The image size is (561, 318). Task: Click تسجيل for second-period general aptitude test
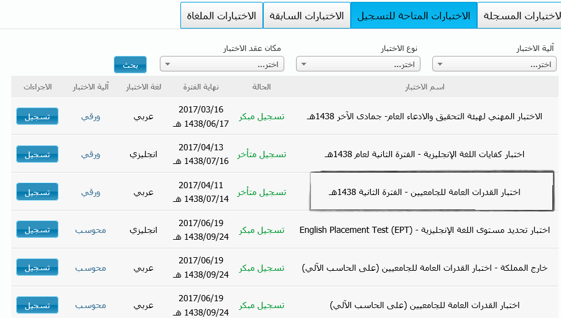pyautogui.click(x=37, y=192)
